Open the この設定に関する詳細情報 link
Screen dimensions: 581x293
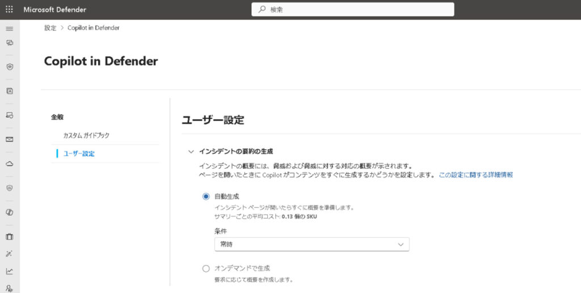(475, 175)
